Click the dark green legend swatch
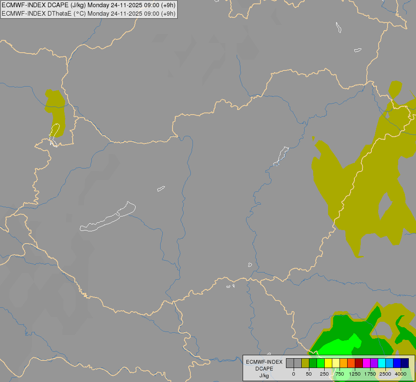The width and height of the screenshot is (416, 382). pyautogui.click(x=313, y=363)
